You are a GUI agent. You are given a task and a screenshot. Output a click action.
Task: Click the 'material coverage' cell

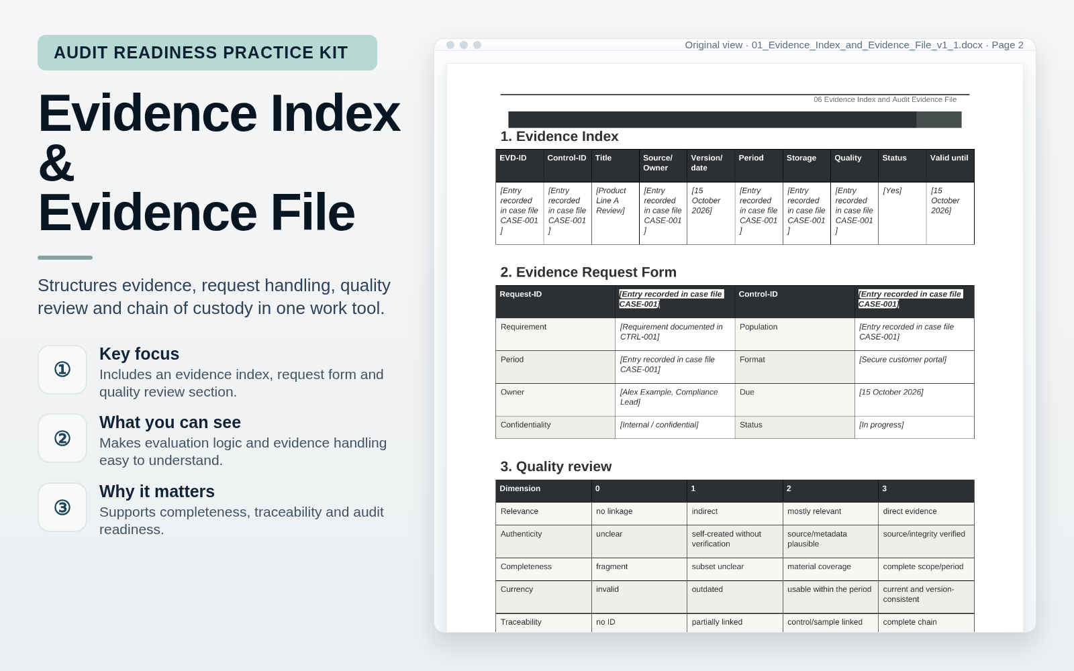click(830, 569)
